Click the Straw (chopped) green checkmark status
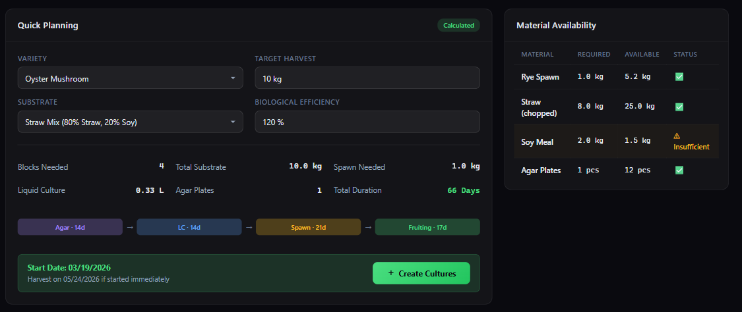The image size is (742, 312). 679,107
